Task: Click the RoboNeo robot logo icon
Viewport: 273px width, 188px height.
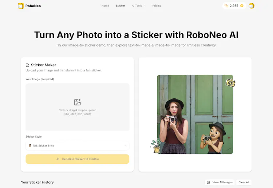Action: (21, 6)
